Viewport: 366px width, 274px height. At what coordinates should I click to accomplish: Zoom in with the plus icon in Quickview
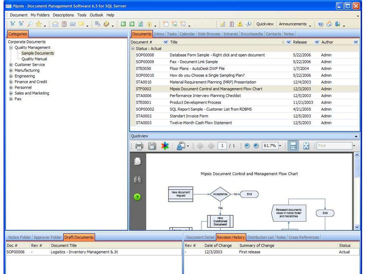pyautogui.click(x=256, y=146)
